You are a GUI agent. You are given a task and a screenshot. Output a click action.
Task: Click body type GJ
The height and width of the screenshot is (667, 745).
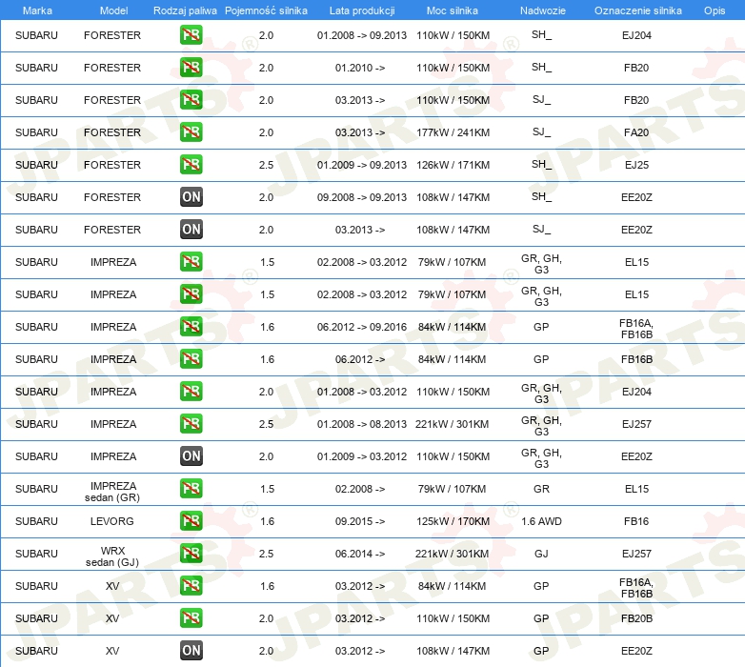541,554
